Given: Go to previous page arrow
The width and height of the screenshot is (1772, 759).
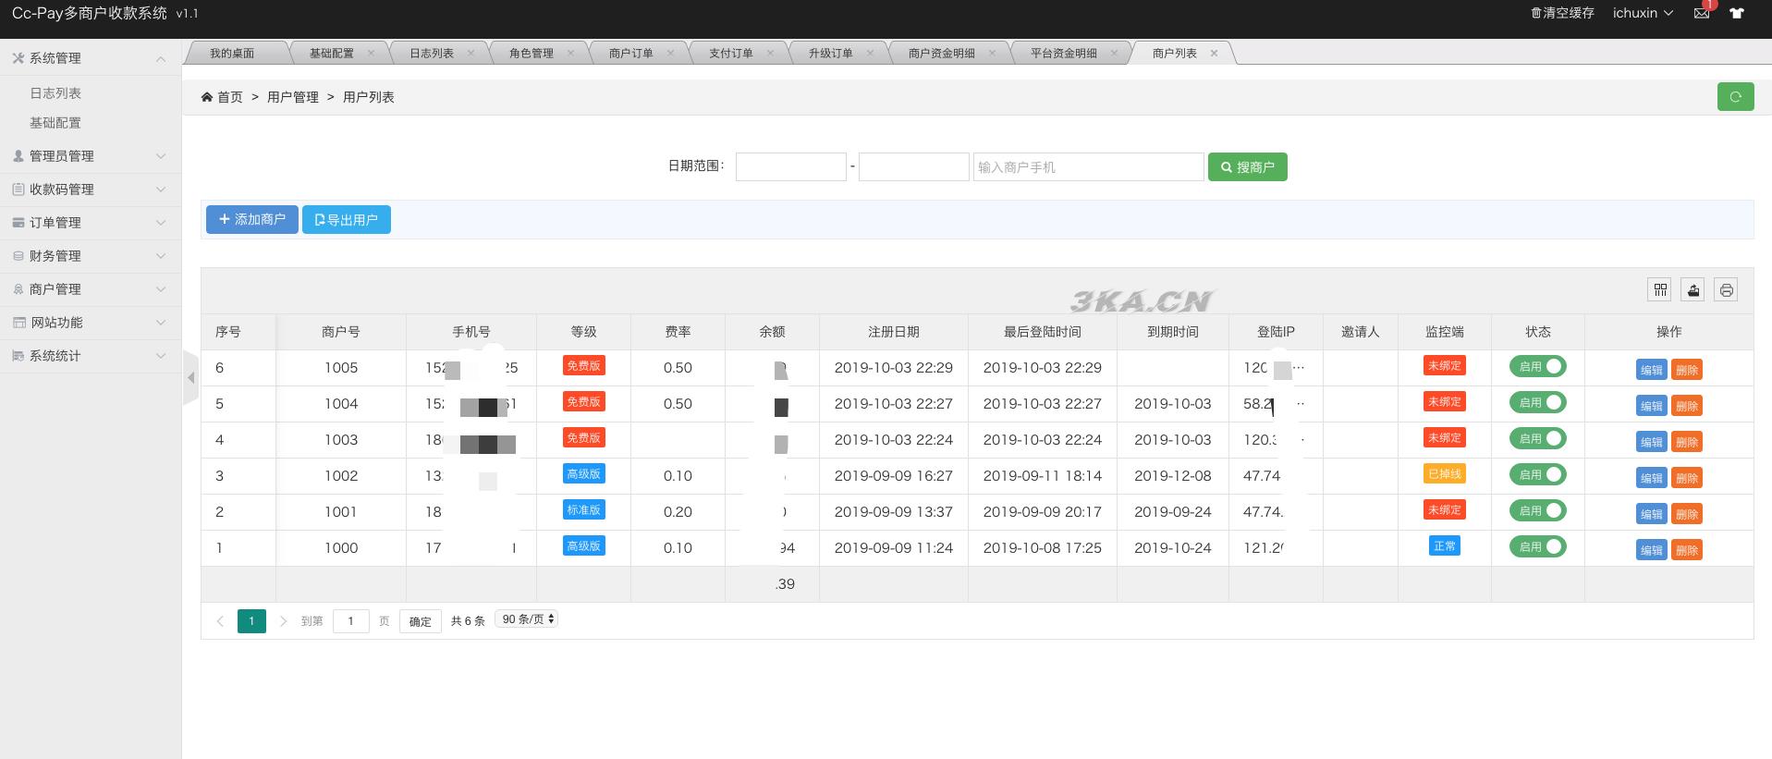Looking at the screenshot, I should (220, 621).
